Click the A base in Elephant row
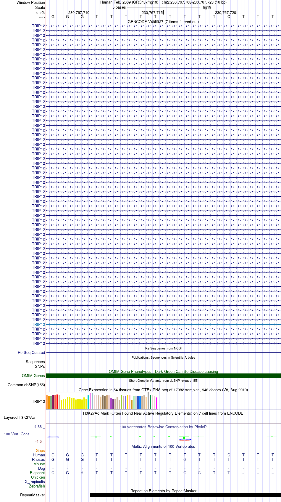Screen dimensions: 281x502 pos(82,473)
